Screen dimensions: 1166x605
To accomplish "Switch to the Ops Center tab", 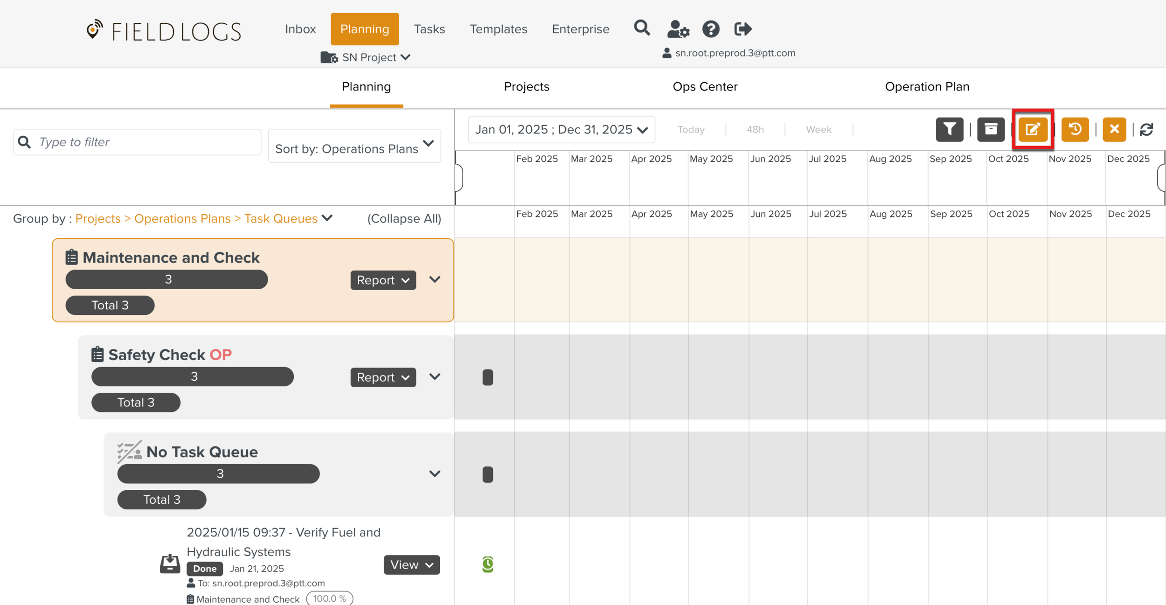I will (x=705, y=87).
